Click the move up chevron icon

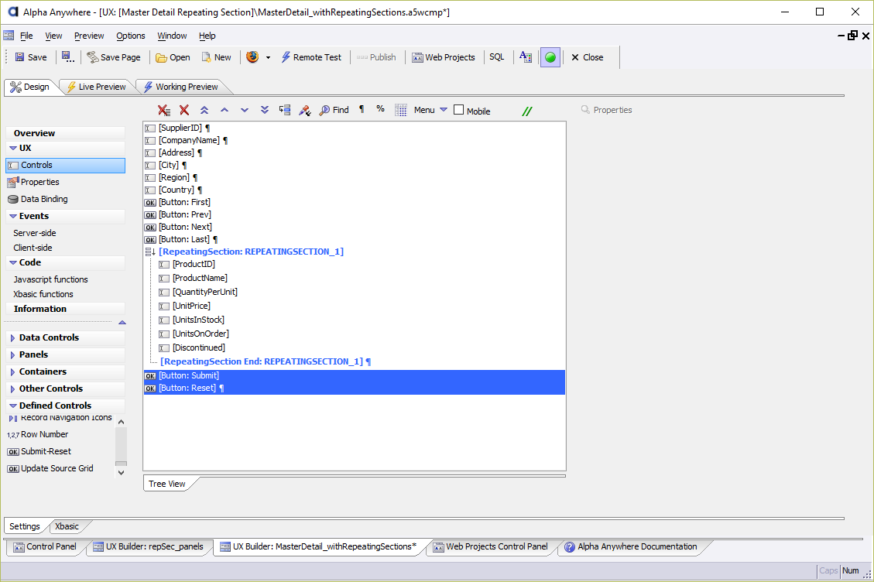[x=224, y=111]
